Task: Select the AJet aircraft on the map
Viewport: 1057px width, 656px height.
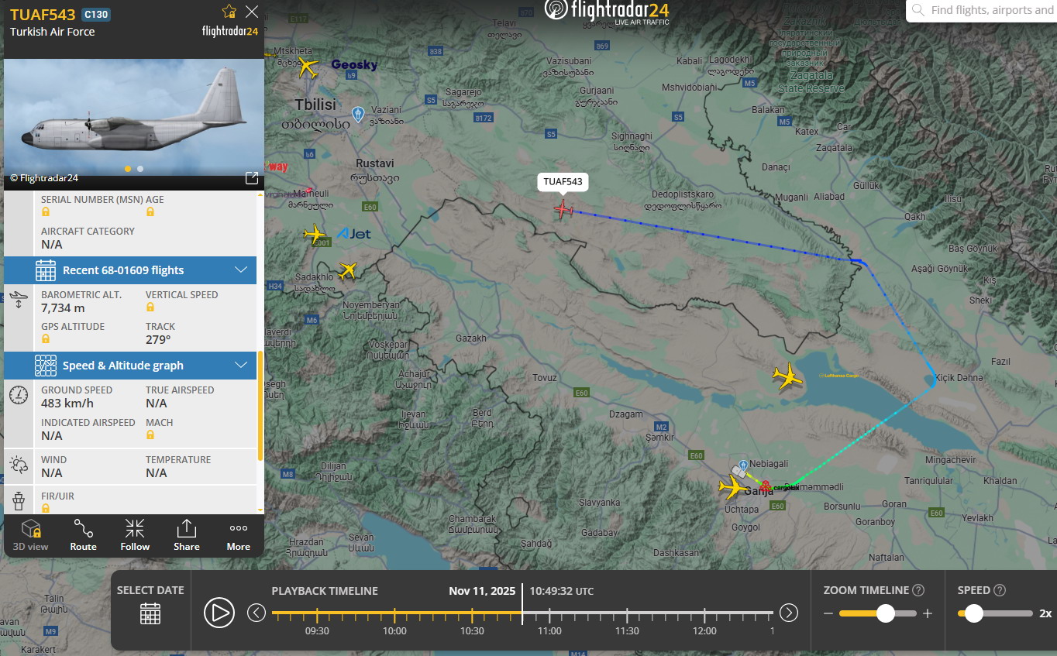Action: click(315, 233)
